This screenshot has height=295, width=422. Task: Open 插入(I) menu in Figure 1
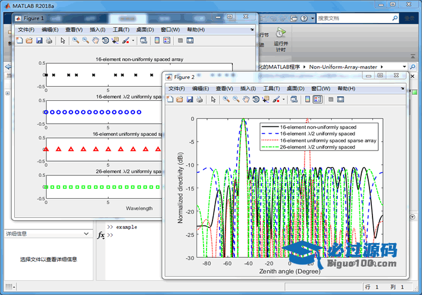point(97,29)
